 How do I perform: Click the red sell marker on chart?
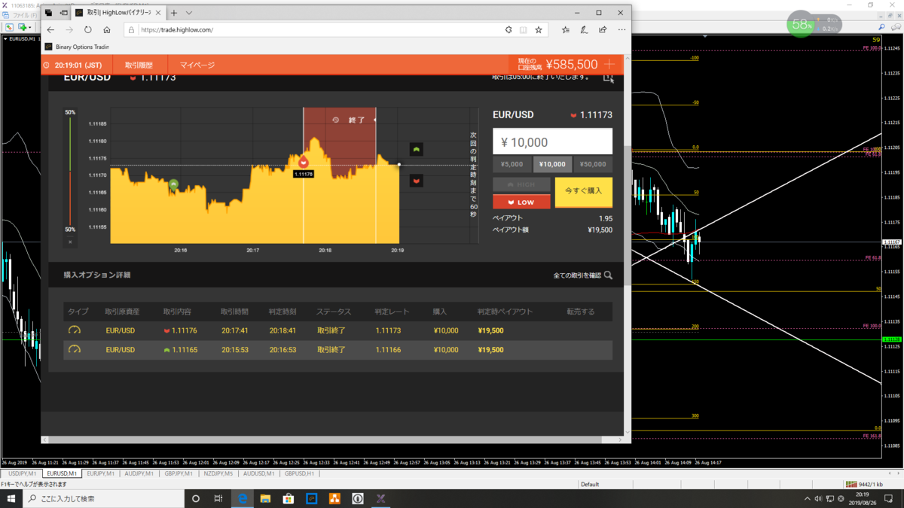304,163
